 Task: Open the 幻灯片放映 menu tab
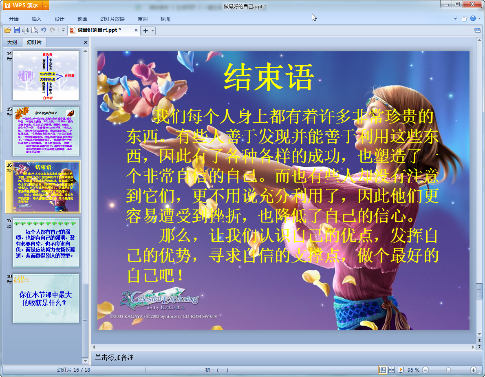pos(112,19)
